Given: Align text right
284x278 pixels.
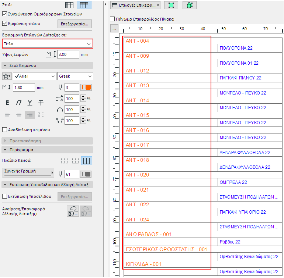Looking at the screenshot, I should coord(30,115).
